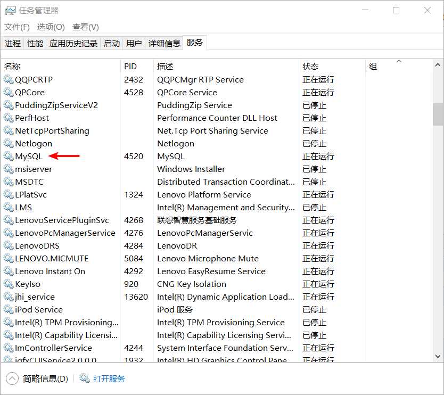Image resolution: width=444 pixels, height=395 pixels.
Task: Click the vertical scrollbar thumb
Action: click(438, 114)
